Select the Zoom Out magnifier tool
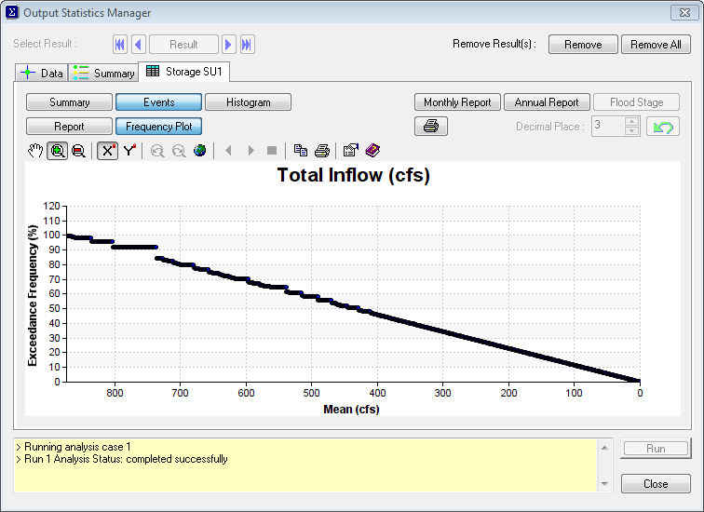 coord(78,150)
